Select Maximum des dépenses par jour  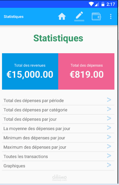(58, 147)
